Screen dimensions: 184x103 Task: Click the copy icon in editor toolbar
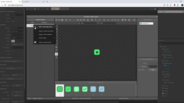(x=81, y=20)
